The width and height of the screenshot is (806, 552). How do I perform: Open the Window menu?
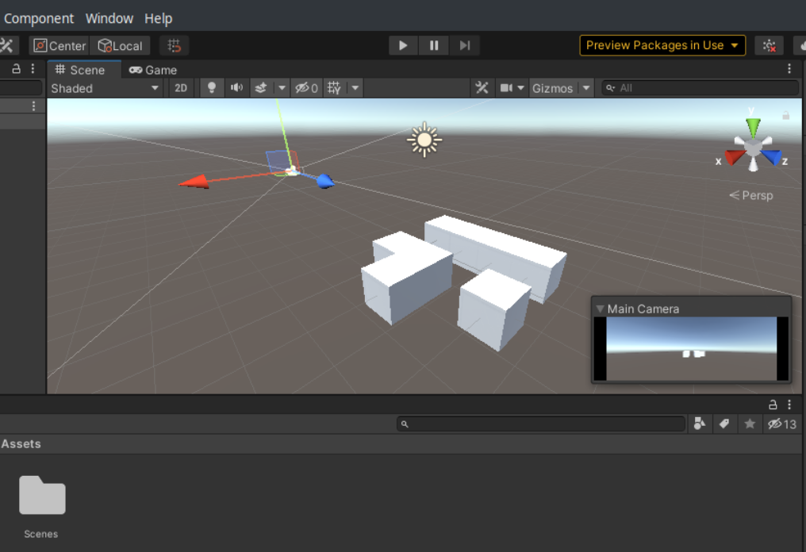pos(109,18)
